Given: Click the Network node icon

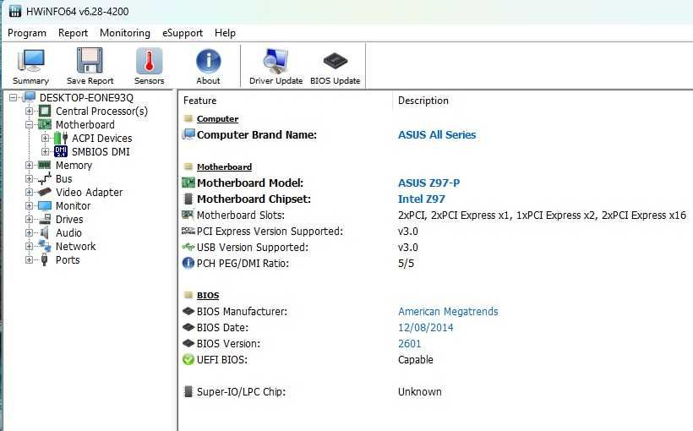Looking at the screenshot, I should pyautogui.click(x=45, y=246).
